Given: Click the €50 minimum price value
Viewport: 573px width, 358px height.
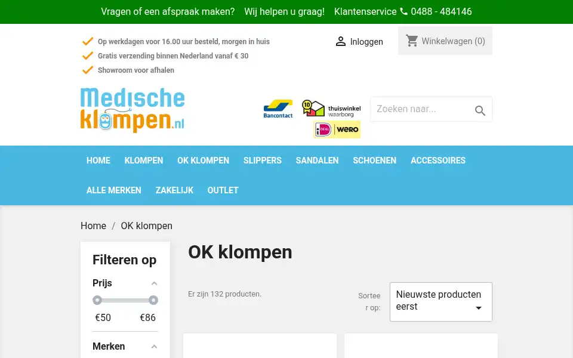Looking at the screenshot, I should 103,317.
